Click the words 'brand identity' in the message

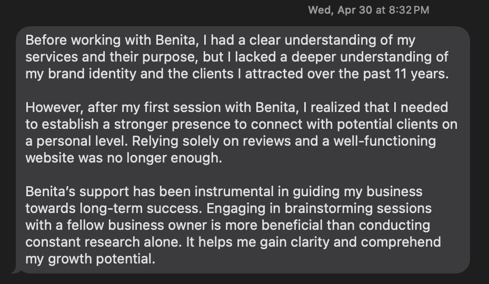pos(92,74)
